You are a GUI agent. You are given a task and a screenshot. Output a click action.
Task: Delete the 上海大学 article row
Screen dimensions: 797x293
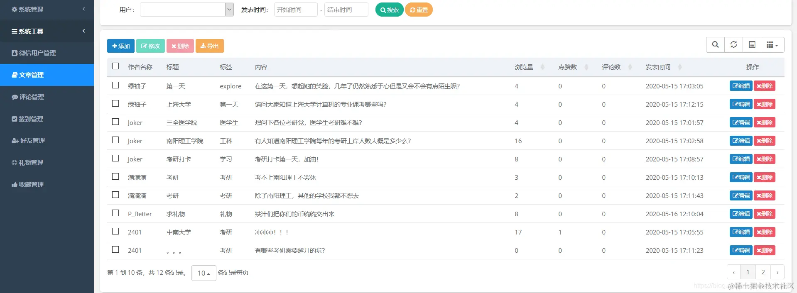pos(765,104)
